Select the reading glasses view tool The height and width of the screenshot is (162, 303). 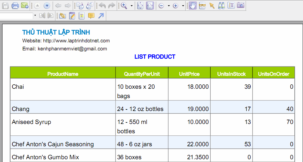click(202, 6)
